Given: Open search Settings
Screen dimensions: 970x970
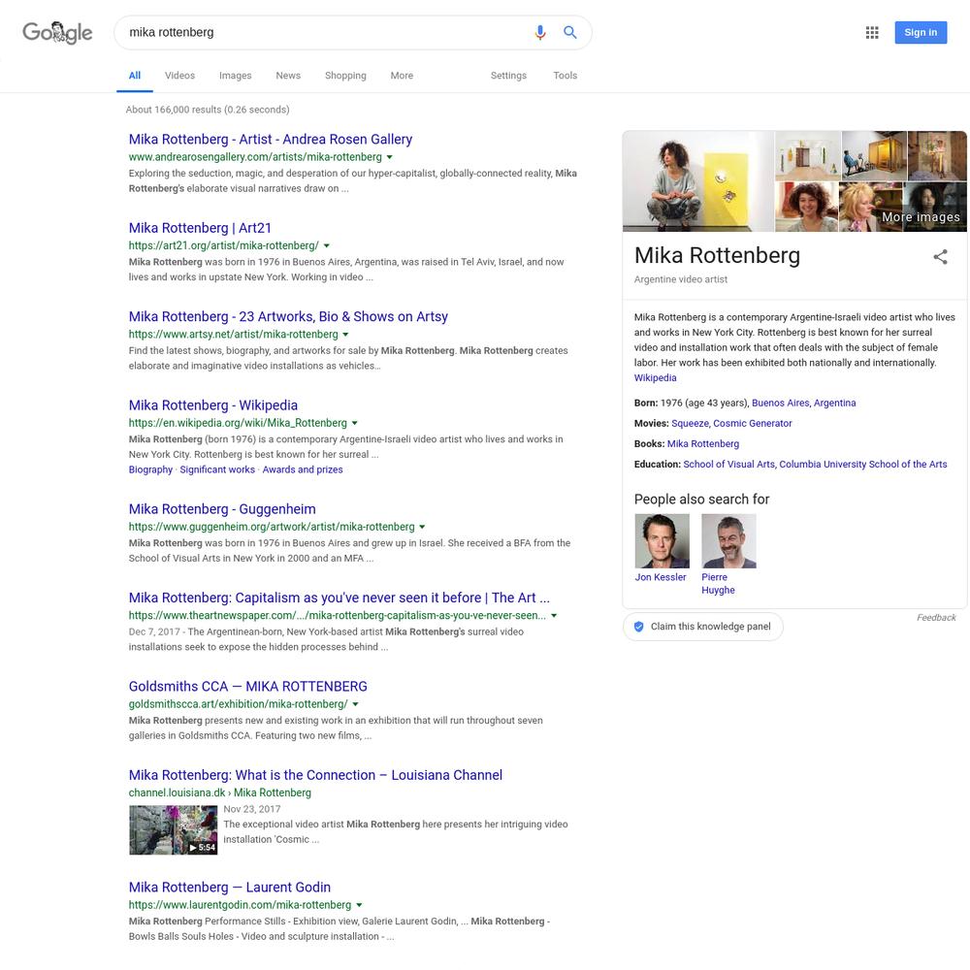Looking at the screenshot, I should tap(508, 76).
